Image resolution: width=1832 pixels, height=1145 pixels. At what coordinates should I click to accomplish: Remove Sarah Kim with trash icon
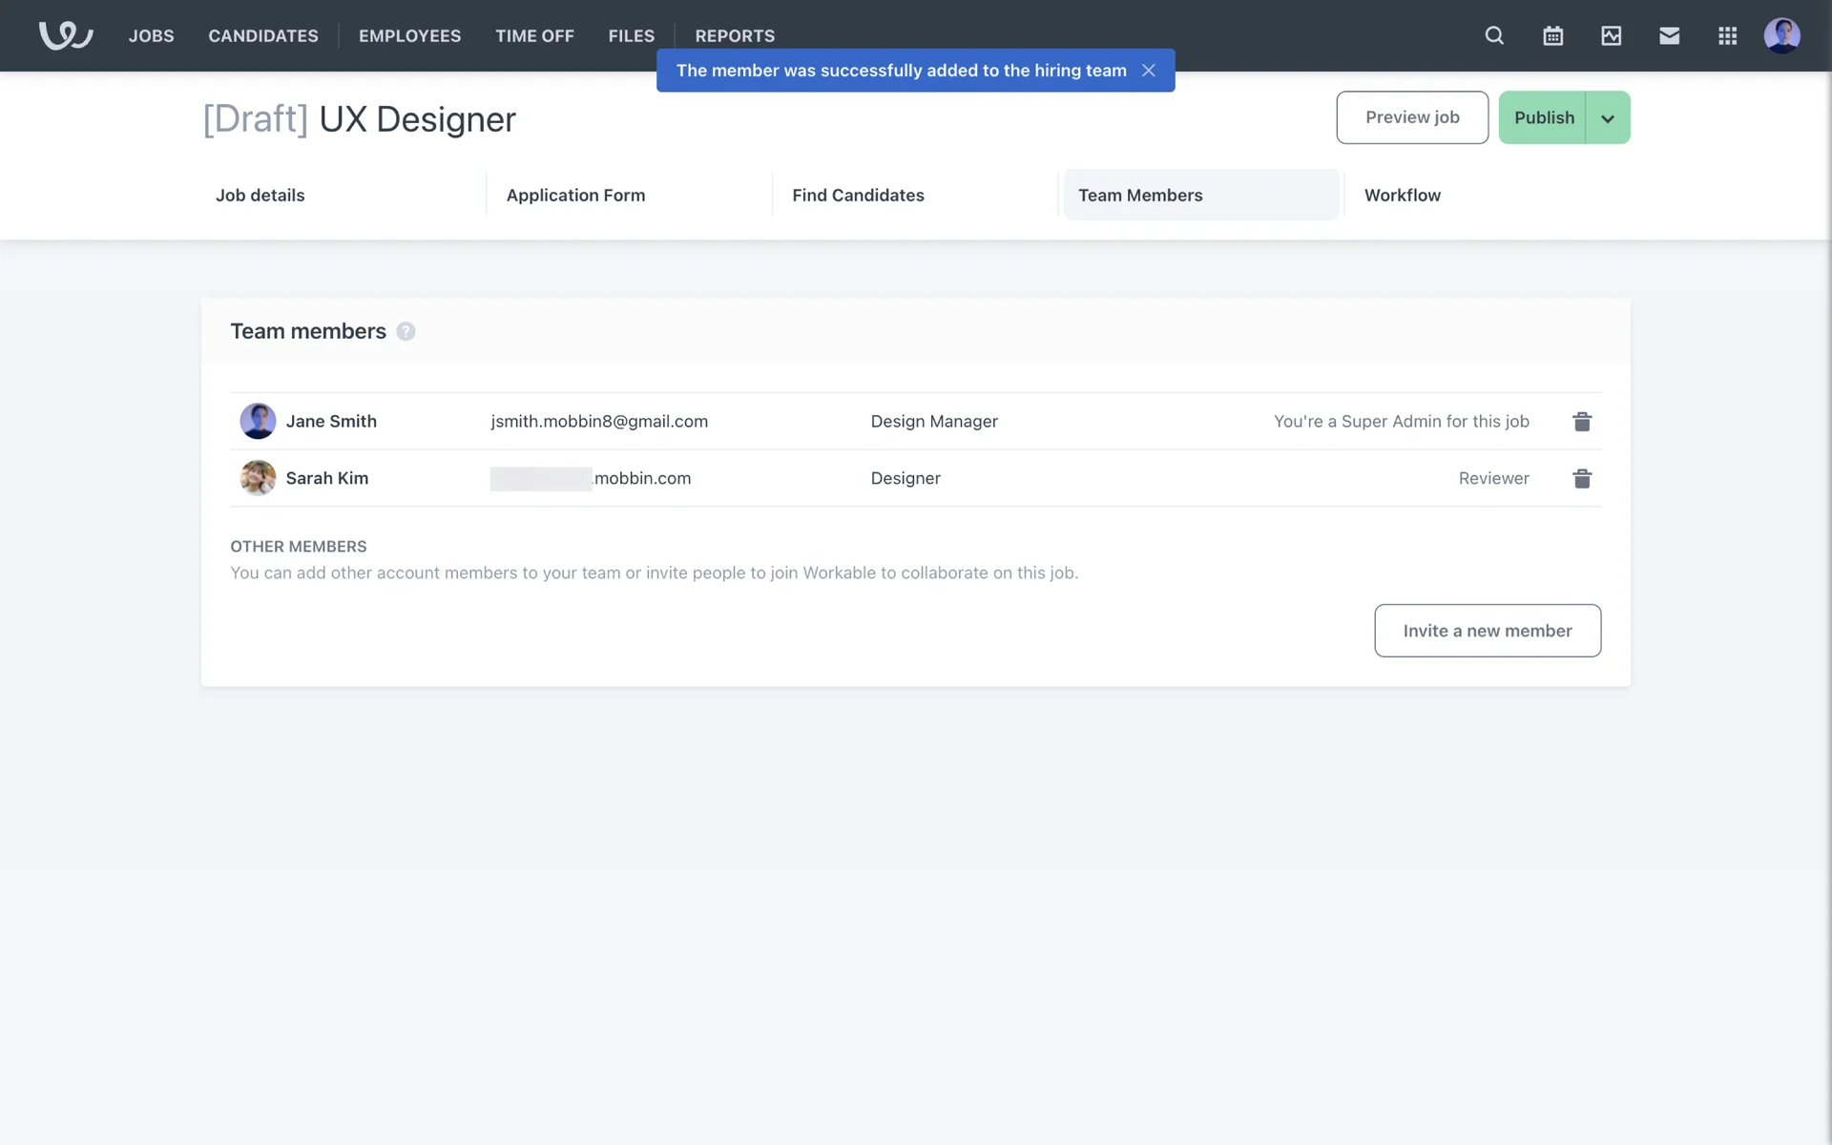[1581, 478]
